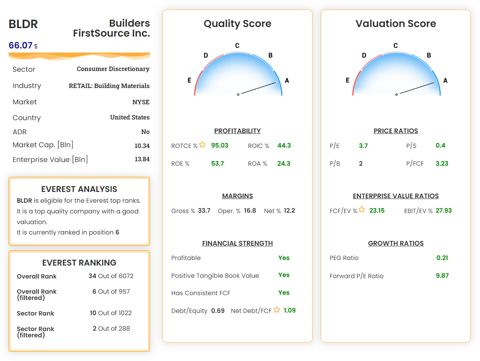This screenshot has height=361, width=480.
Task: Open the ENTERPRISE VALUE RATIOS heading
Action: coord(396,196)
